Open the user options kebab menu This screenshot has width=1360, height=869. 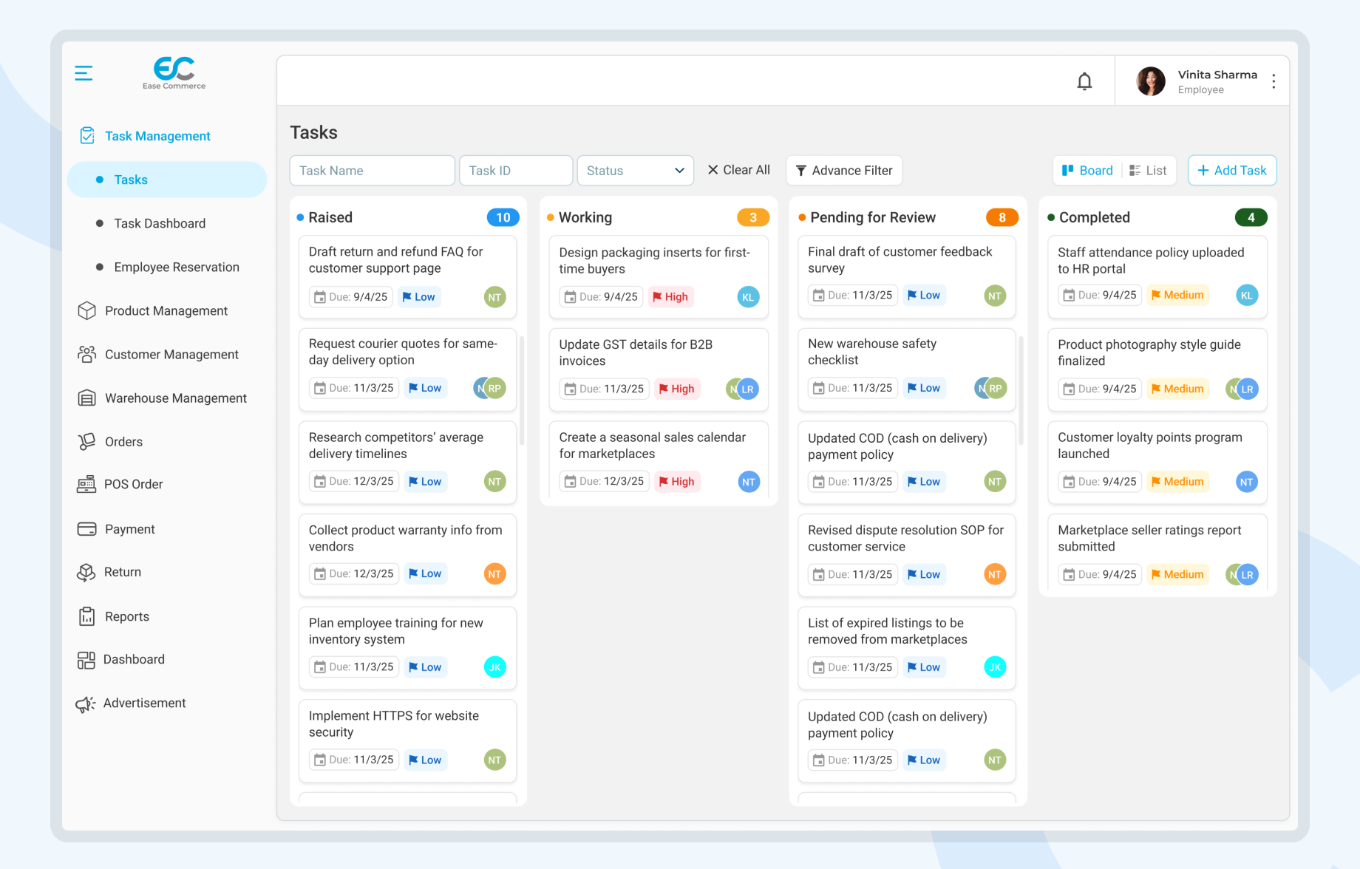[1274, 81]
